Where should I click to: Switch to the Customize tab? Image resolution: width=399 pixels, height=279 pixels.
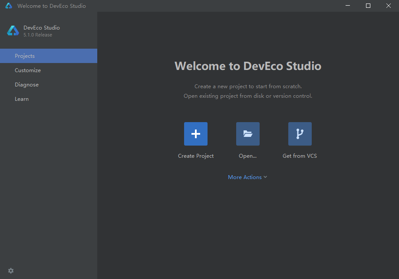click(49, 70)
